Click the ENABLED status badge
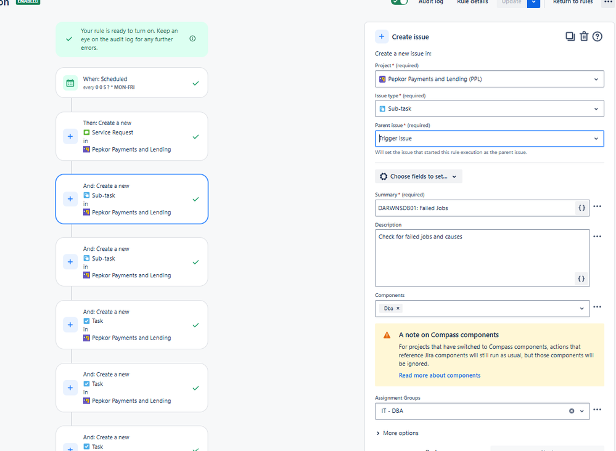Viewport: 616px width, 451px height. tap(28, 2)
